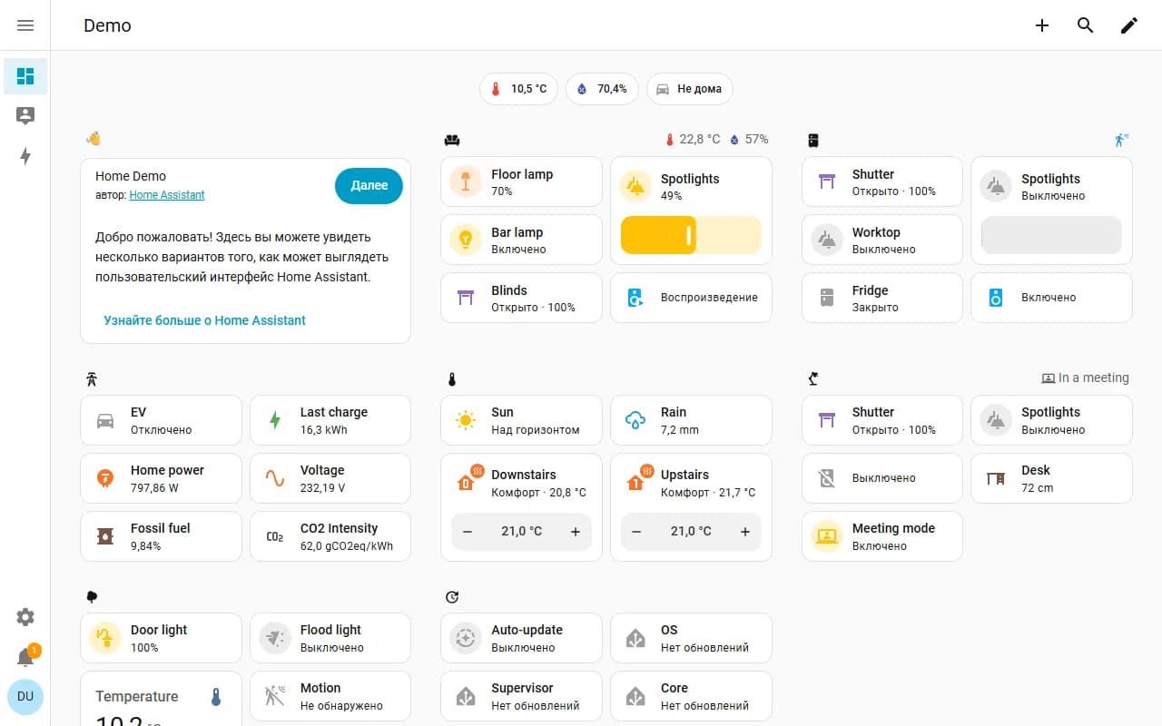The height and width of the screenshot is (726, 1162).
Task: Adjust the living room Spotlights brightness slider
Action: coord(691,235)
